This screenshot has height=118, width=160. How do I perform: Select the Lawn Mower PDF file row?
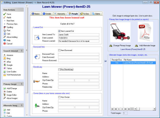(x=133, y=63)
